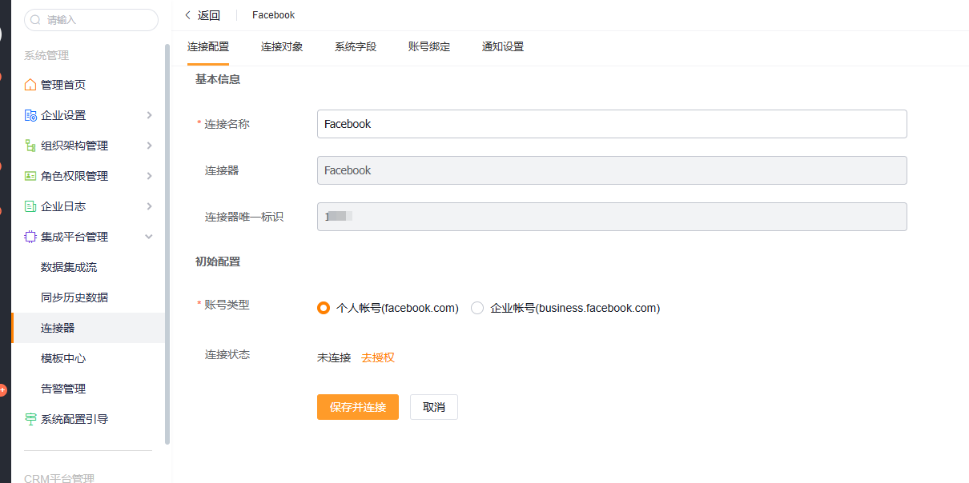The image size is (969, 483).
Task: Click the sidebar vertical scrollbar
Action: (x=167, y=244)
